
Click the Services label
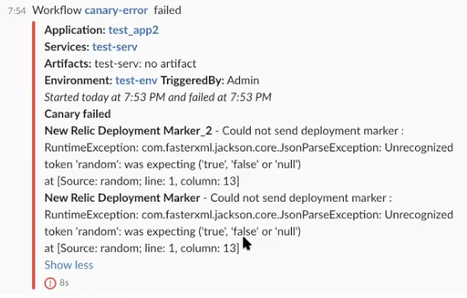[67, 47]
